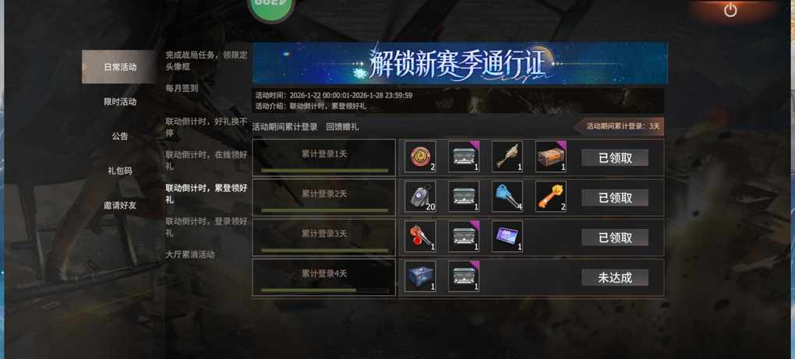The image size is (795, 359).
Task: Select the dog tag reward with count 20
Action: point(420,197)
